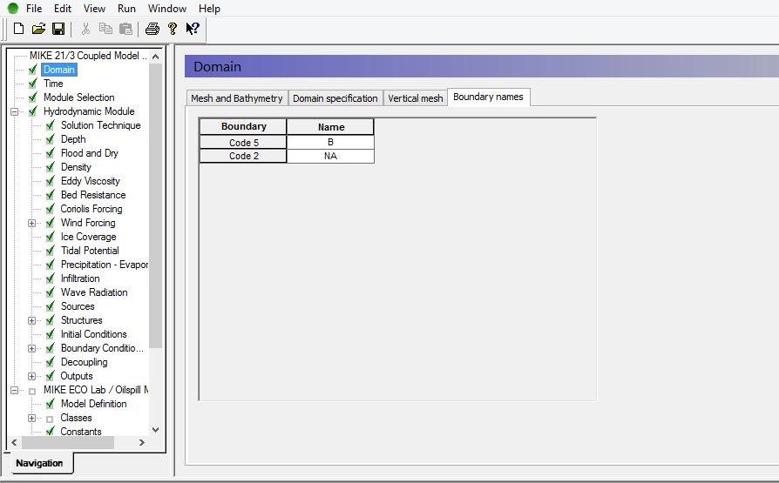Open the Window menu
Screen dimensions: 779x483
click(167, 9)
